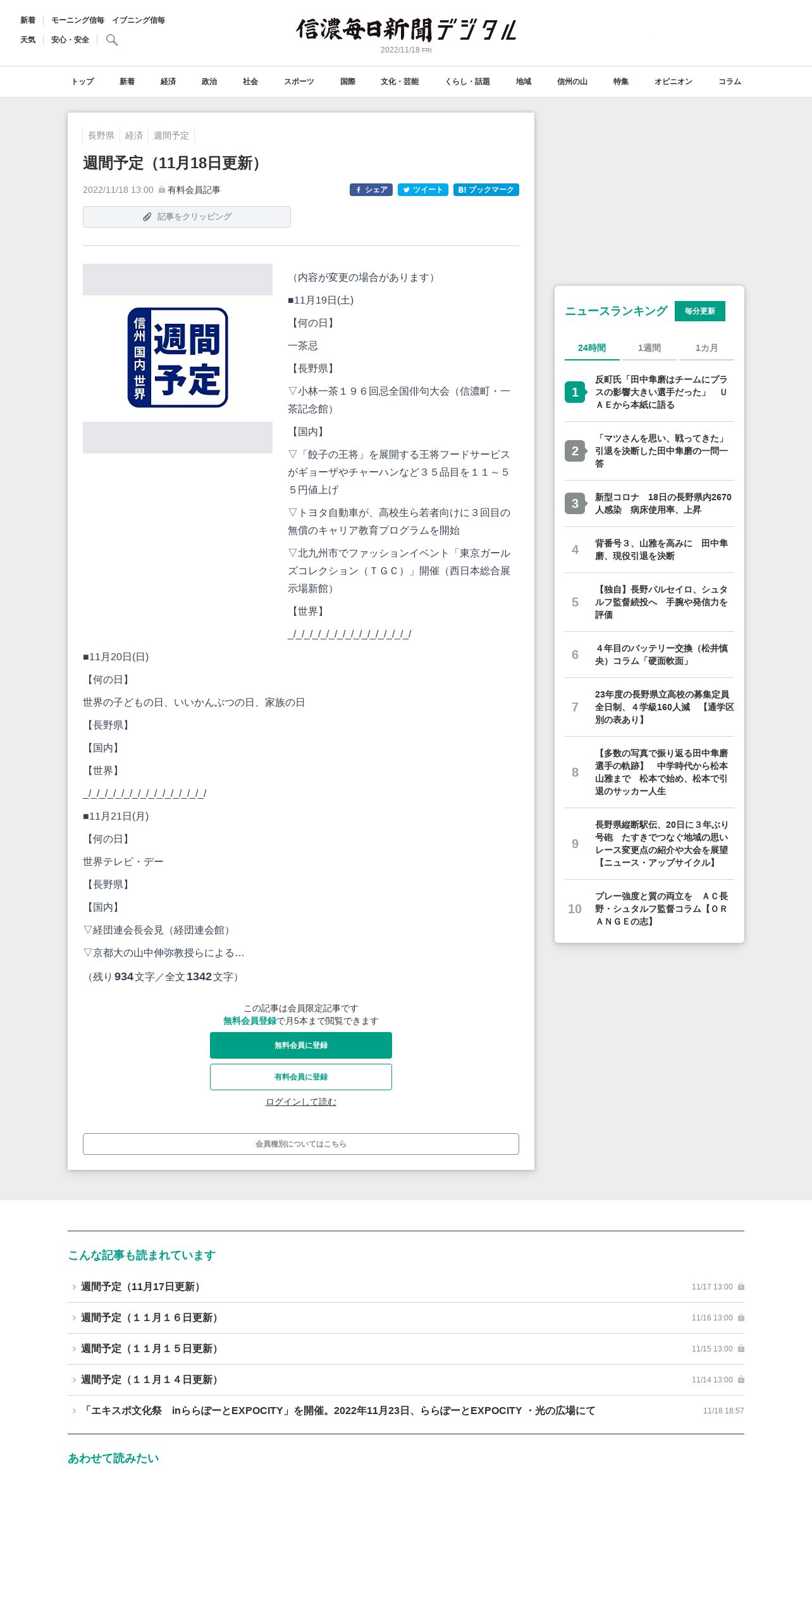Viewport: 812px width, 1624px height.
Task: Open 会員種別についてはこちら button
Action: click(x=301, y=1144)
